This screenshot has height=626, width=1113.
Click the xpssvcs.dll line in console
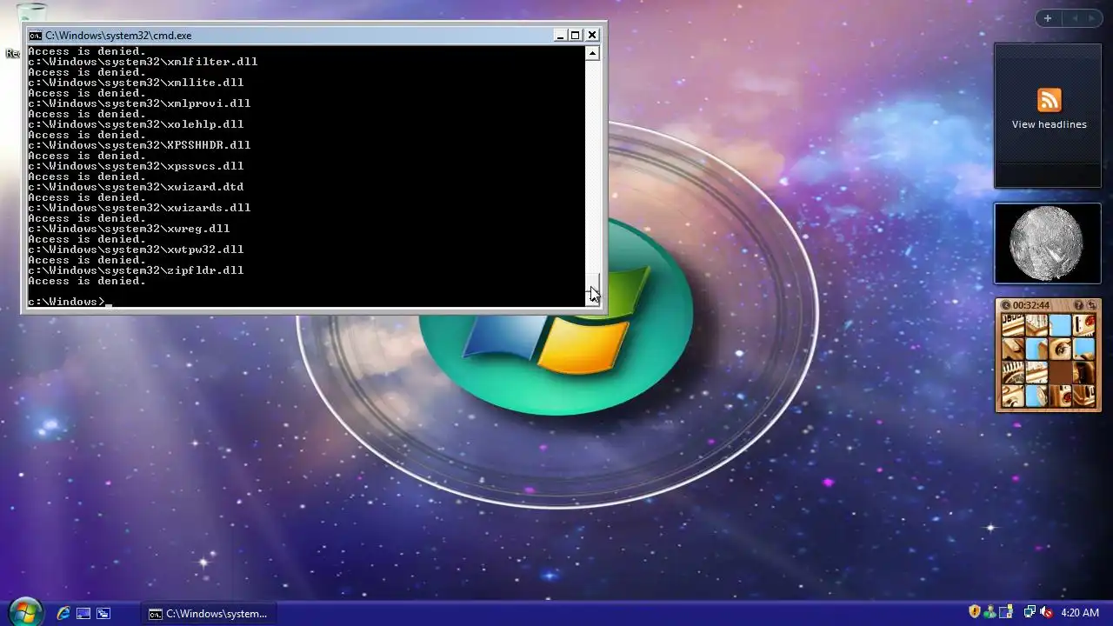(136, 166)
